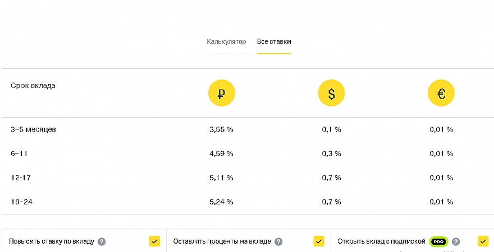Click the 3,55 % ruble rate

click(221, 129)
